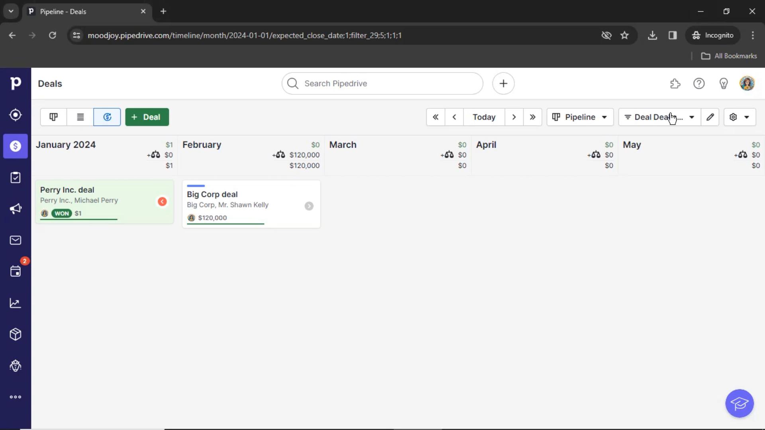The image size is (765, 430).
Task: Expand the Pipeline dropdown filter
Action: coord(579,117)
